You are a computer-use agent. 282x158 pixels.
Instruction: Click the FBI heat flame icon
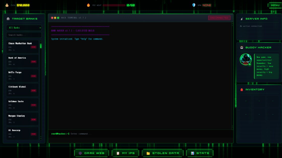tap(88, 5)
